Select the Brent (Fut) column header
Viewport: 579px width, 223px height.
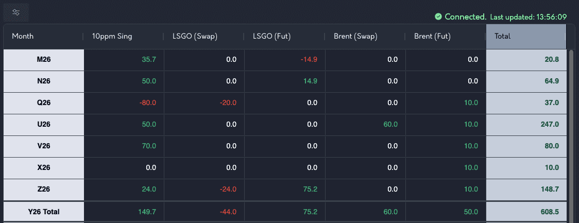point(432,36)
